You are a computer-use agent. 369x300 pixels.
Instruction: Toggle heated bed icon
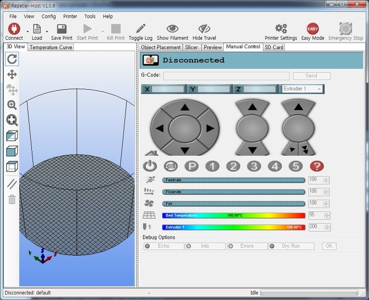149,215
